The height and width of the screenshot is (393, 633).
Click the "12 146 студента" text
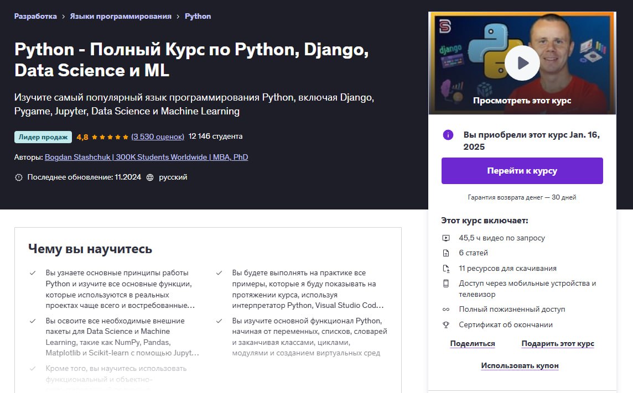click(x=216, y=136)
